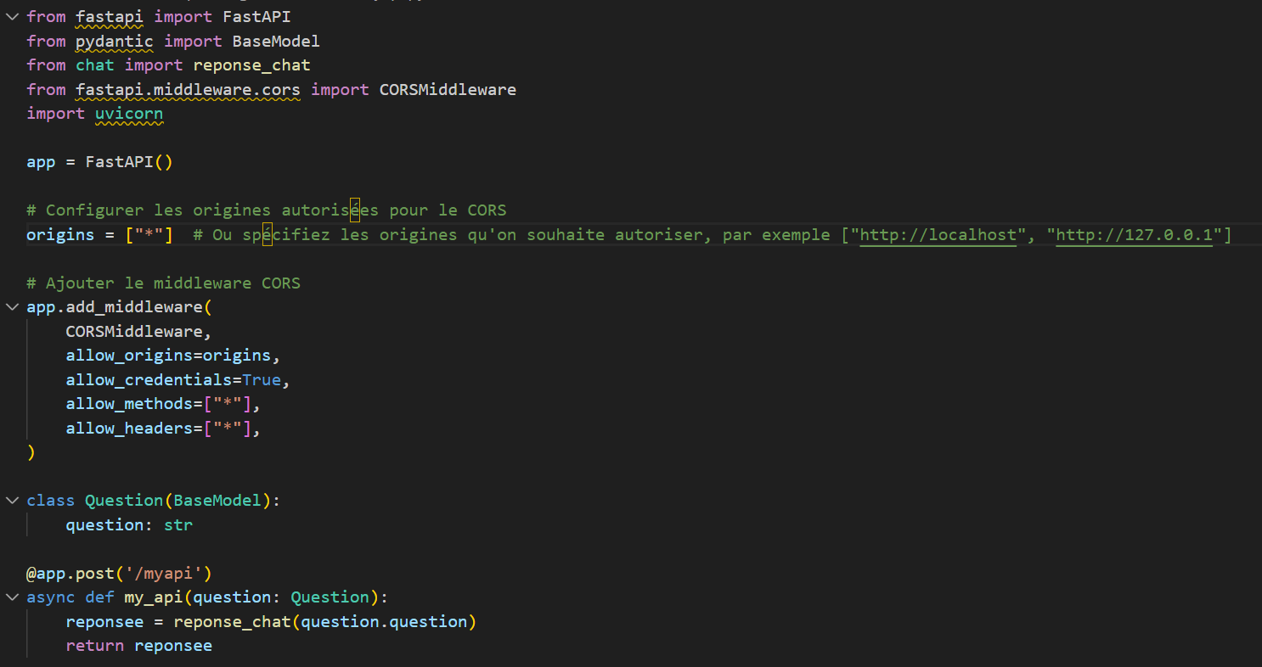Click the origins variable assignment

(60, 235)
